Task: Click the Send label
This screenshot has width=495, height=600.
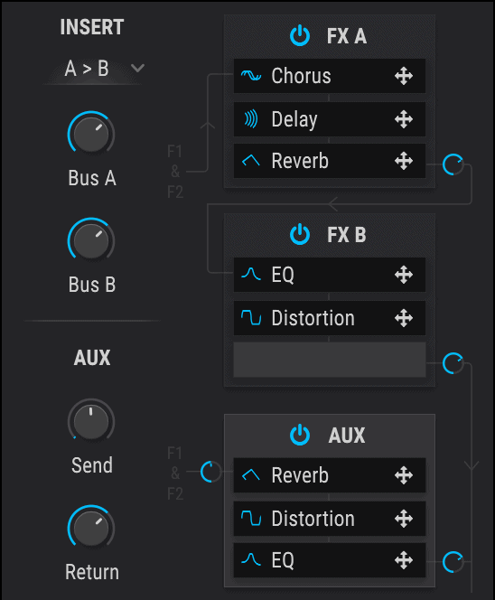Action: tap(92, 465)
